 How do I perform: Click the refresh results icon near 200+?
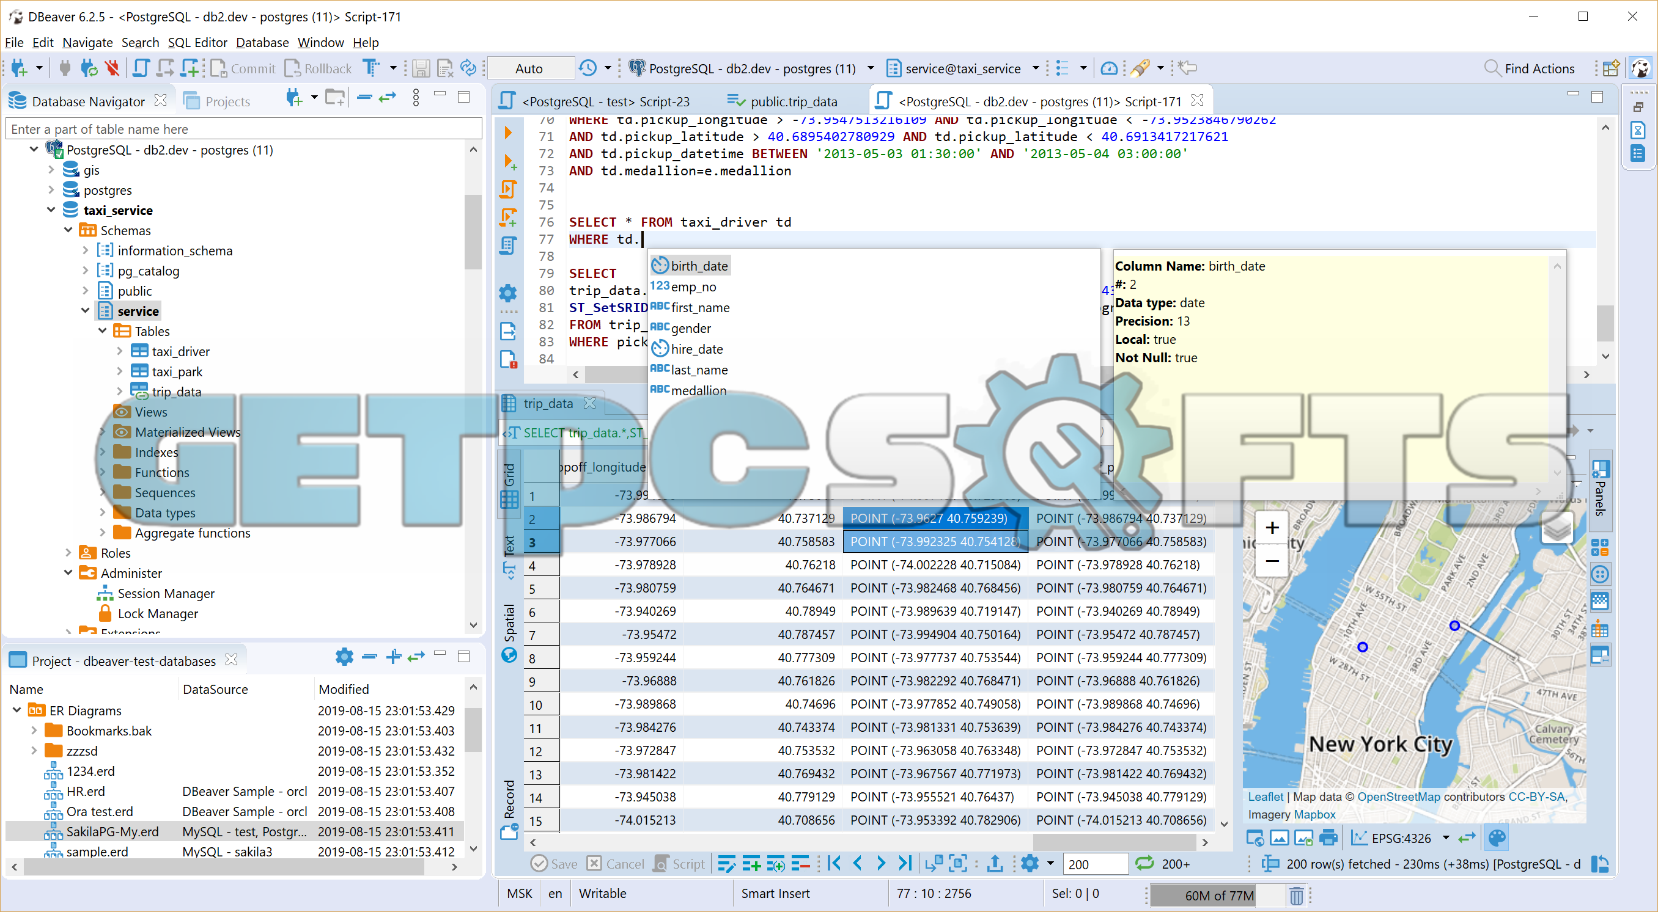pyautogui.click(x=1144, y=864)
